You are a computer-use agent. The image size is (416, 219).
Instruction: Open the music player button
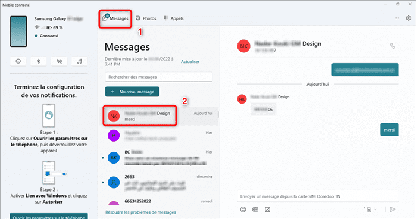coord(79,61)
